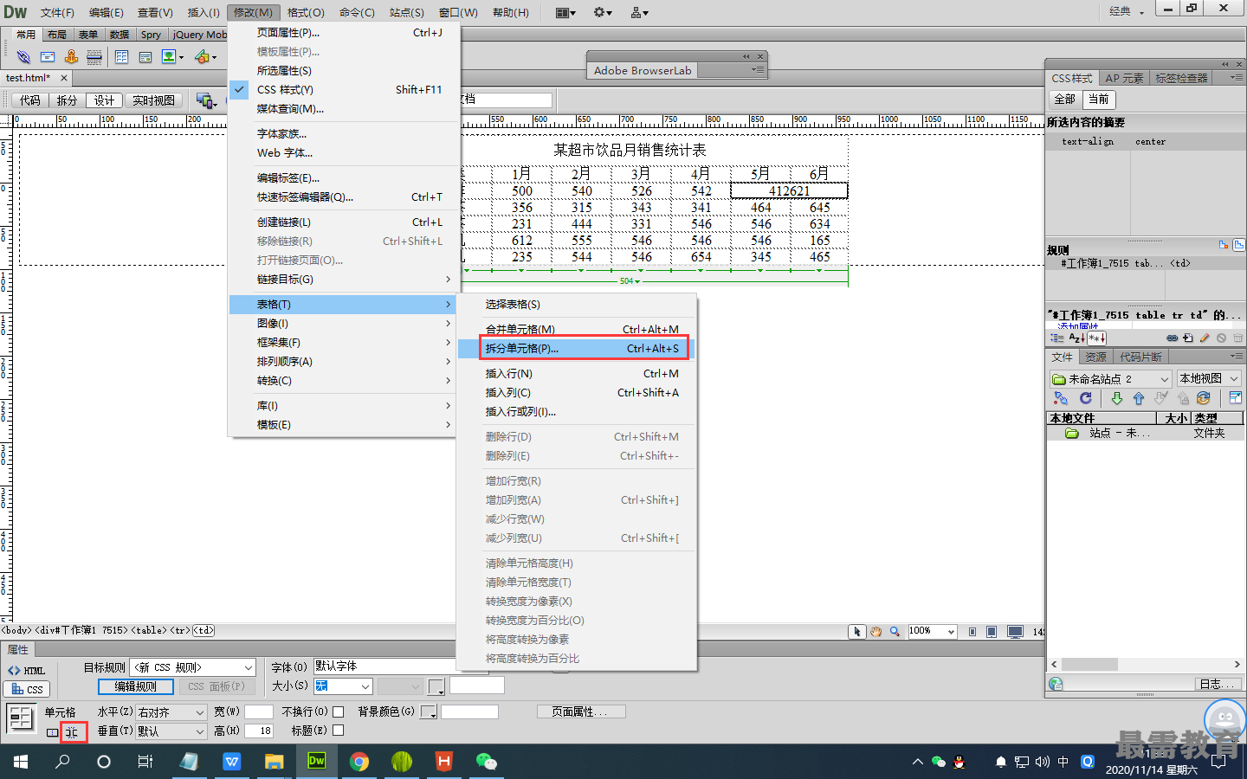Open the 格式 menu
This screenshot has height=779, width=1247.
point(306,12)
